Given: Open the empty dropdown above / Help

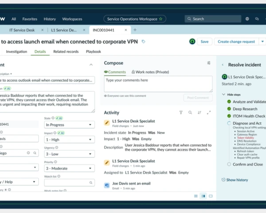Looking at the screenshot, I should (19, 167).
